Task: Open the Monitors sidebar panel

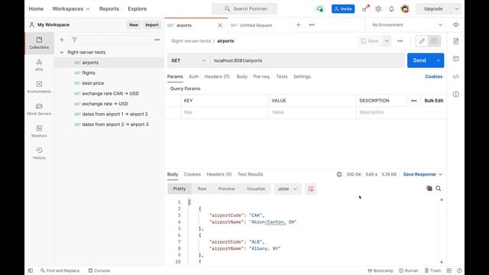Action: tap(39, 131)
